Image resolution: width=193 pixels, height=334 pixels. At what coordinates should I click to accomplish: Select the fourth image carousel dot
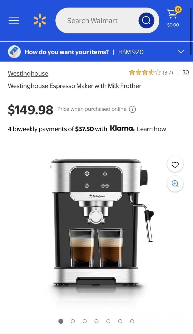96,321
